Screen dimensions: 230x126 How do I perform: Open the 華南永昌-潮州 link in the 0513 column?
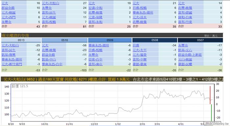[x=12, y=59]
